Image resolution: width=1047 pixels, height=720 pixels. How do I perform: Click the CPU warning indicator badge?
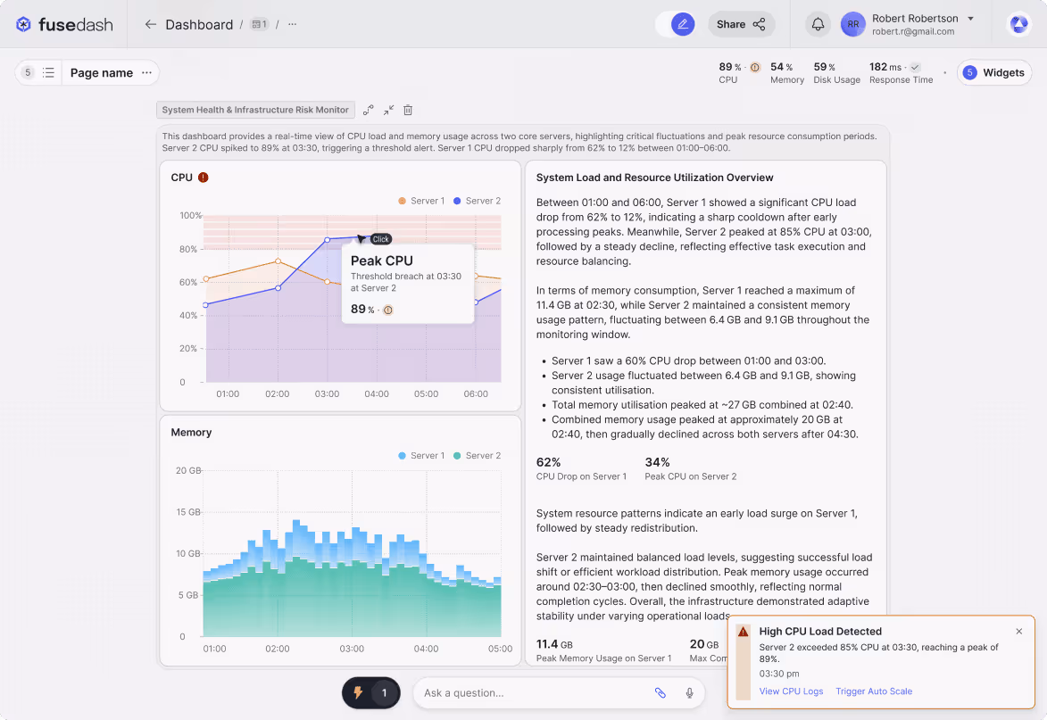203,178
